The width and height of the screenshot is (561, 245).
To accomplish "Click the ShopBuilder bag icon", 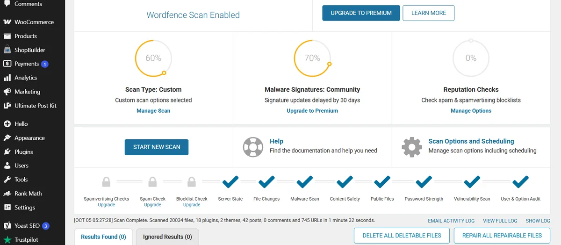I will coord(7,50).
